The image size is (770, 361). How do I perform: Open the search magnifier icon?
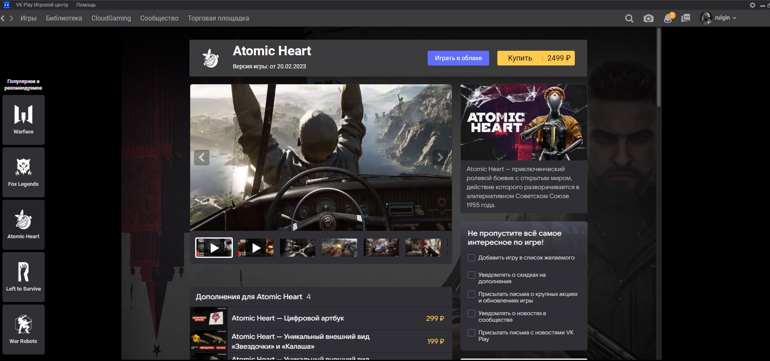[x=629, y=18]
